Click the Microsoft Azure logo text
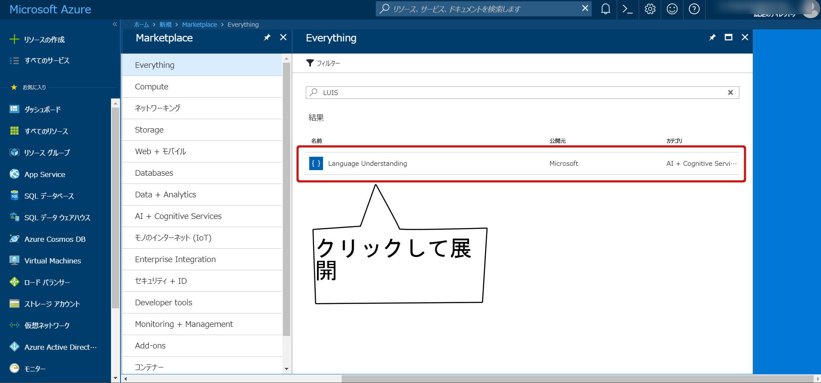This screenshot has height=383, width=821. coord(50,9)
